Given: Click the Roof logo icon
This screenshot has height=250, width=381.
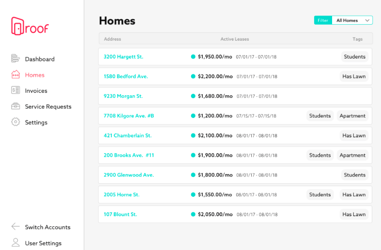Looking at the screenshot, I should [17, 26].
